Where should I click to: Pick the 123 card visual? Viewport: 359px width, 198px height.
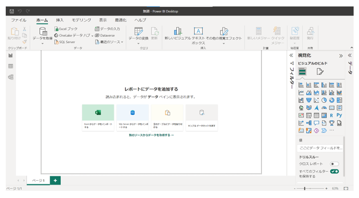(332, 108)
